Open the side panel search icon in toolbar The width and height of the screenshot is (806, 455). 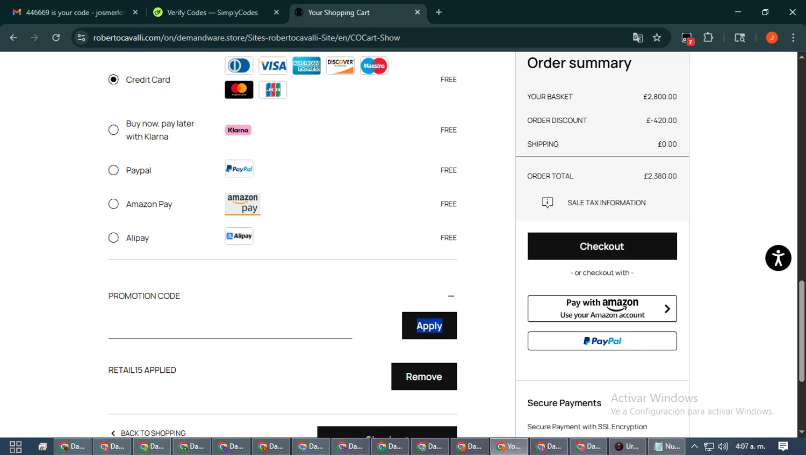[740, 38]
